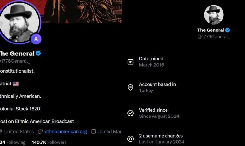The height and width of the screenshot is (146, 245).
Task: Click the calendar icon next to Date joined
Action: 130,62
